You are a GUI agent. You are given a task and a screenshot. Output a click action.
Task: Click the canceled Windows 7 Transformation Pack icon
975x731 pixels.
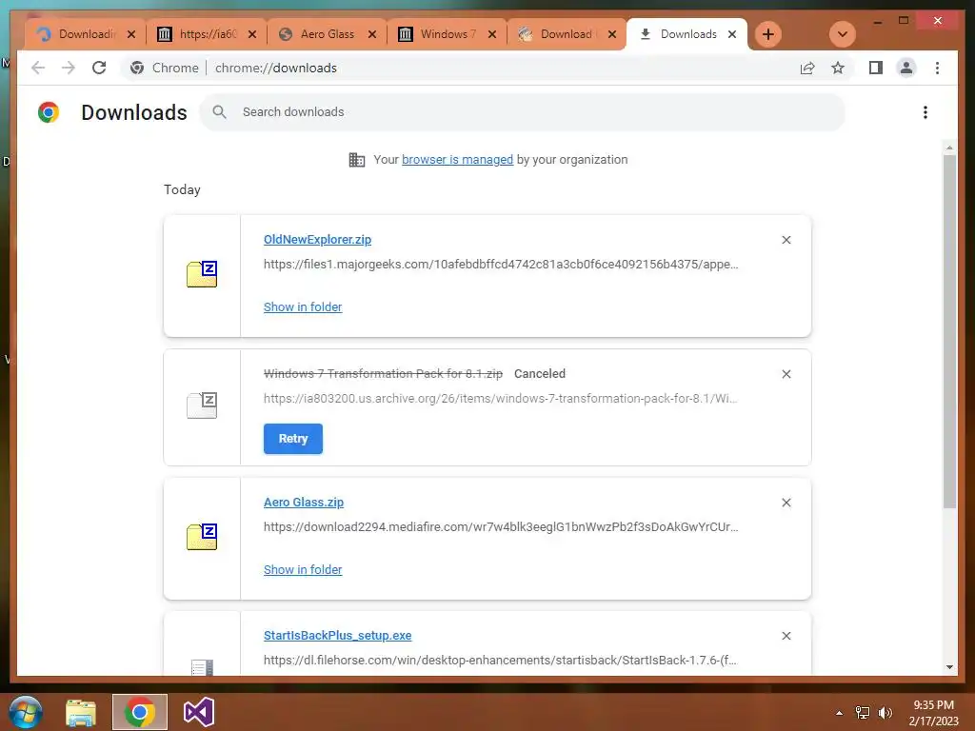[x=202, y=405]
